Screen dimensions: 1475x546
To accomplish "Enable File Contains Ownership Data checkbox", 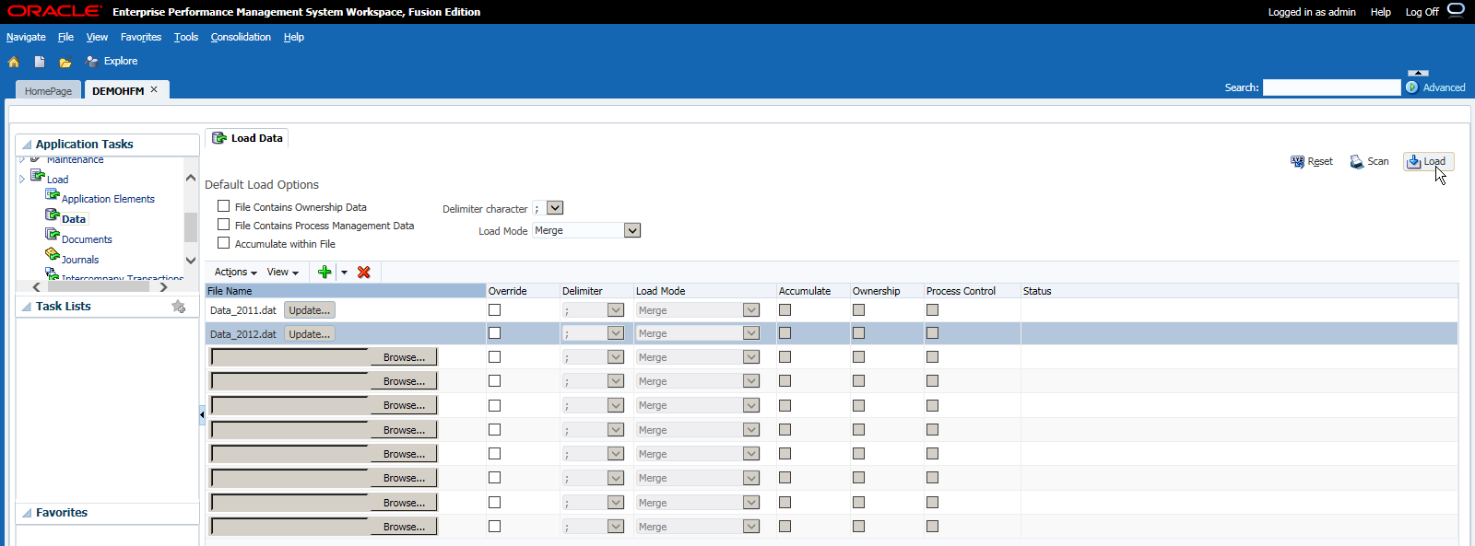I will click(x=223, y=206).
